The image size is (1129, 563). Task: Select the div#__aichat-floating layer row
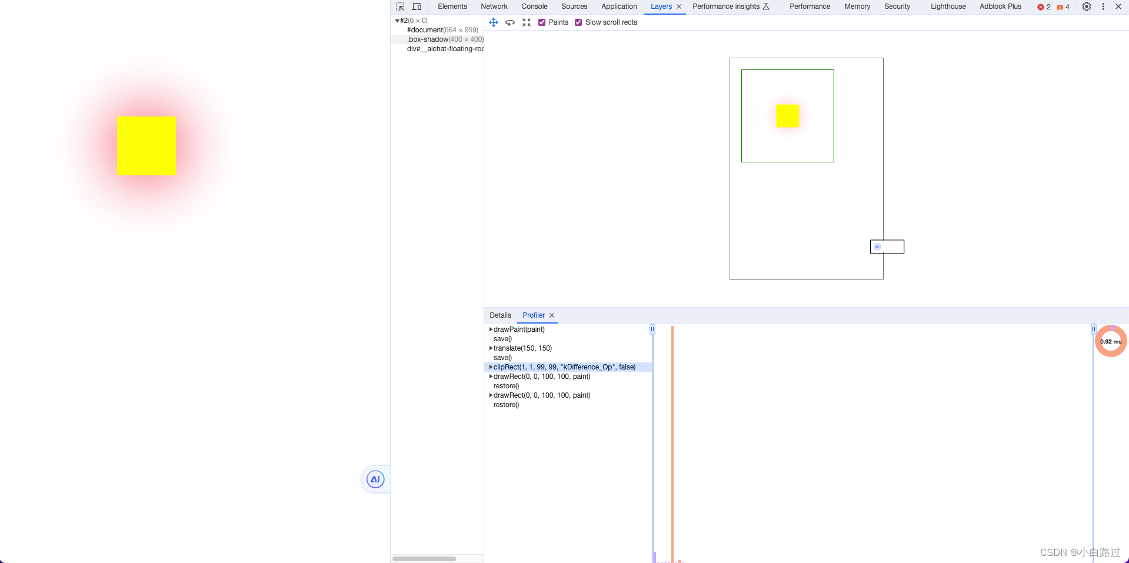coord(437,49)
